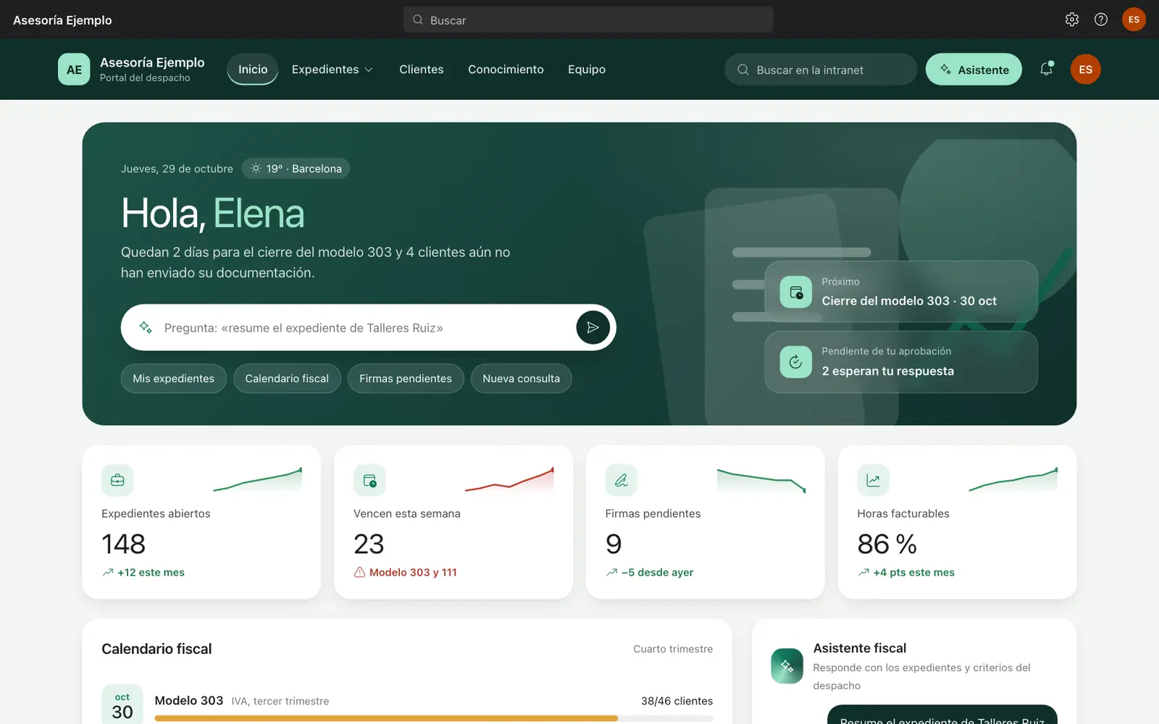Open the 2 esperan tu respuesta card
1159x724 pixels.
901,362
